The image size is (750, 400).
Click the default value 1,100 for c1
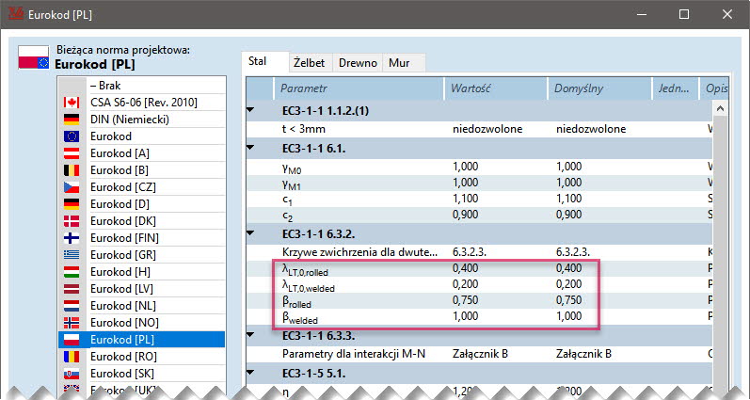(568, 199)
